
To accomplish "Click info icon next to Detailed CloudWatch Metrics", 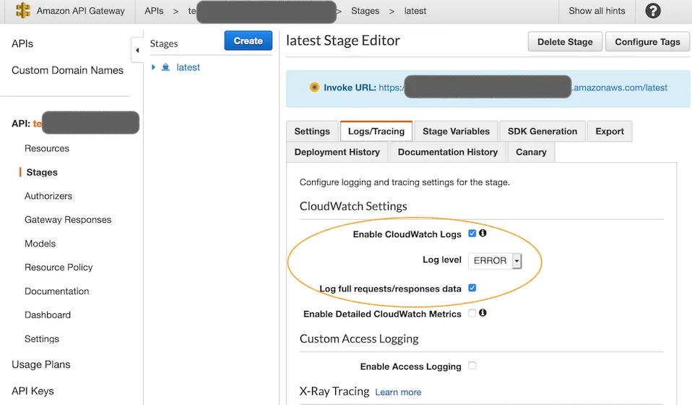I will click(x=483, y=312).
